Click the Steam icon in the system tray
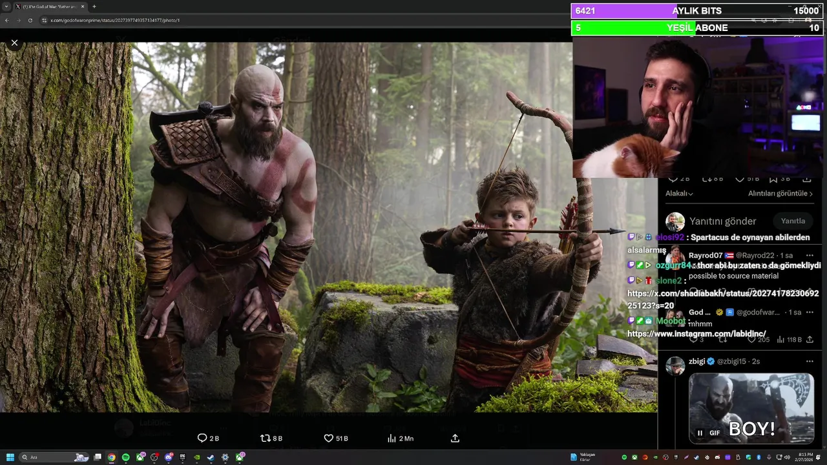Image resolution: width=827 pixels, height=465 pixels. click(696, 457)
